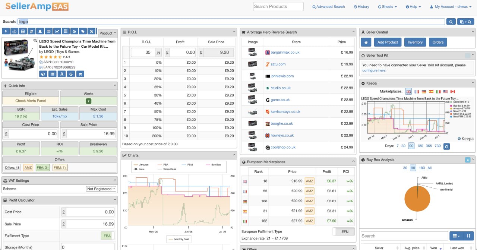Select the Canada flag marketplace in Keepa
This screenshot has height=250, width=477.
[x=453, y=91]
